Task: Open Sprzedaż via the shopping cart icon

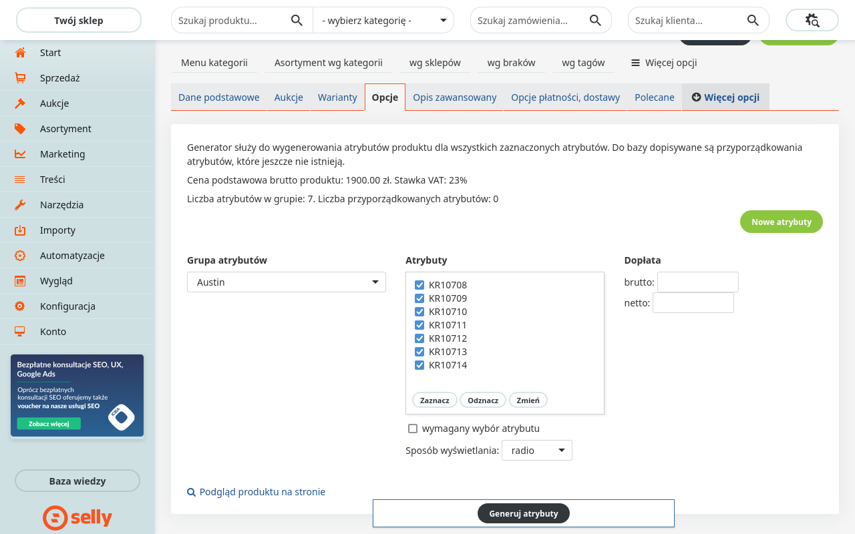Action: 20,78
